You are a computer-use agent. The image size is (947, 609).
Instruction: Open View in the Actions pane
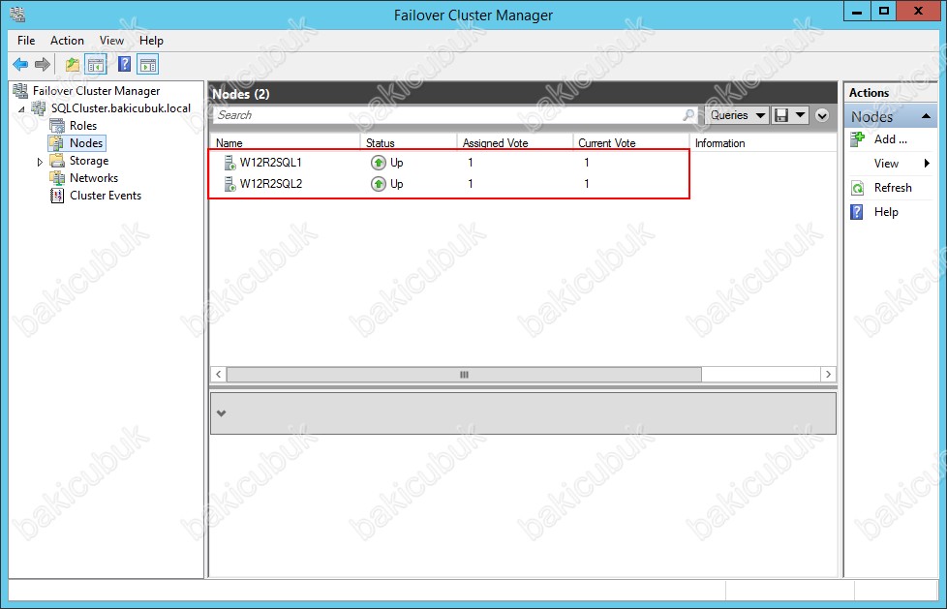click(x=886, y=164)
